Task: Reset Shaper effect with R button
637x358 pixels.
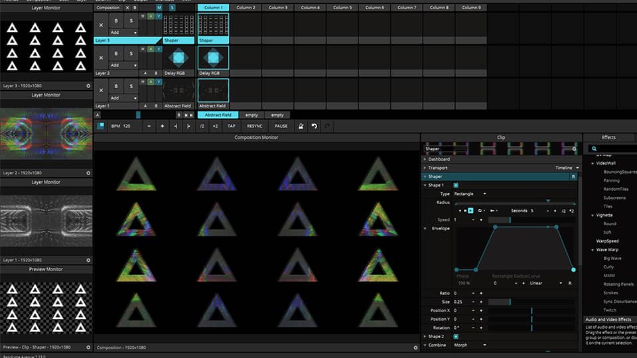Action: [573, 176]
